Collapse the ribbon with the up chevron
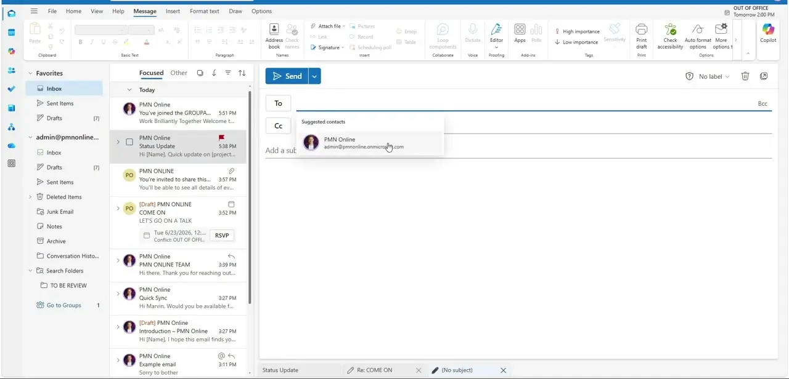Viewport: 789px width, 379px height. pyautogui.click(x=748, y=54)
